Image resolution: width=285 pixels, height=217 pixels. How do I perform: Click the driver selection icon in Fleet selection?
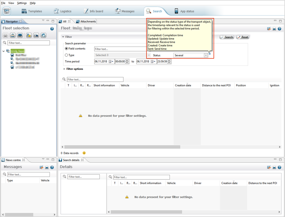coord(12,35)
